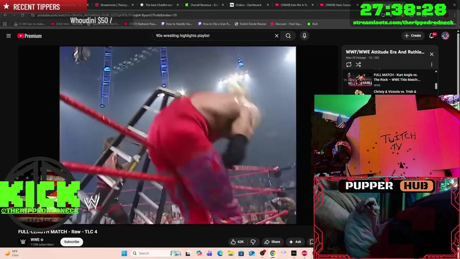Open How to File a User R... bookmark

[214, 24]
